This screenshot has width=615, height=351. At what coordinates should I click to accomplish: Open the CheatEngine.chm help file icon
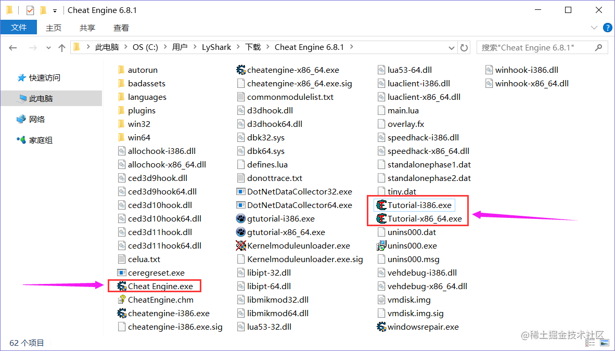coord(122,300)
